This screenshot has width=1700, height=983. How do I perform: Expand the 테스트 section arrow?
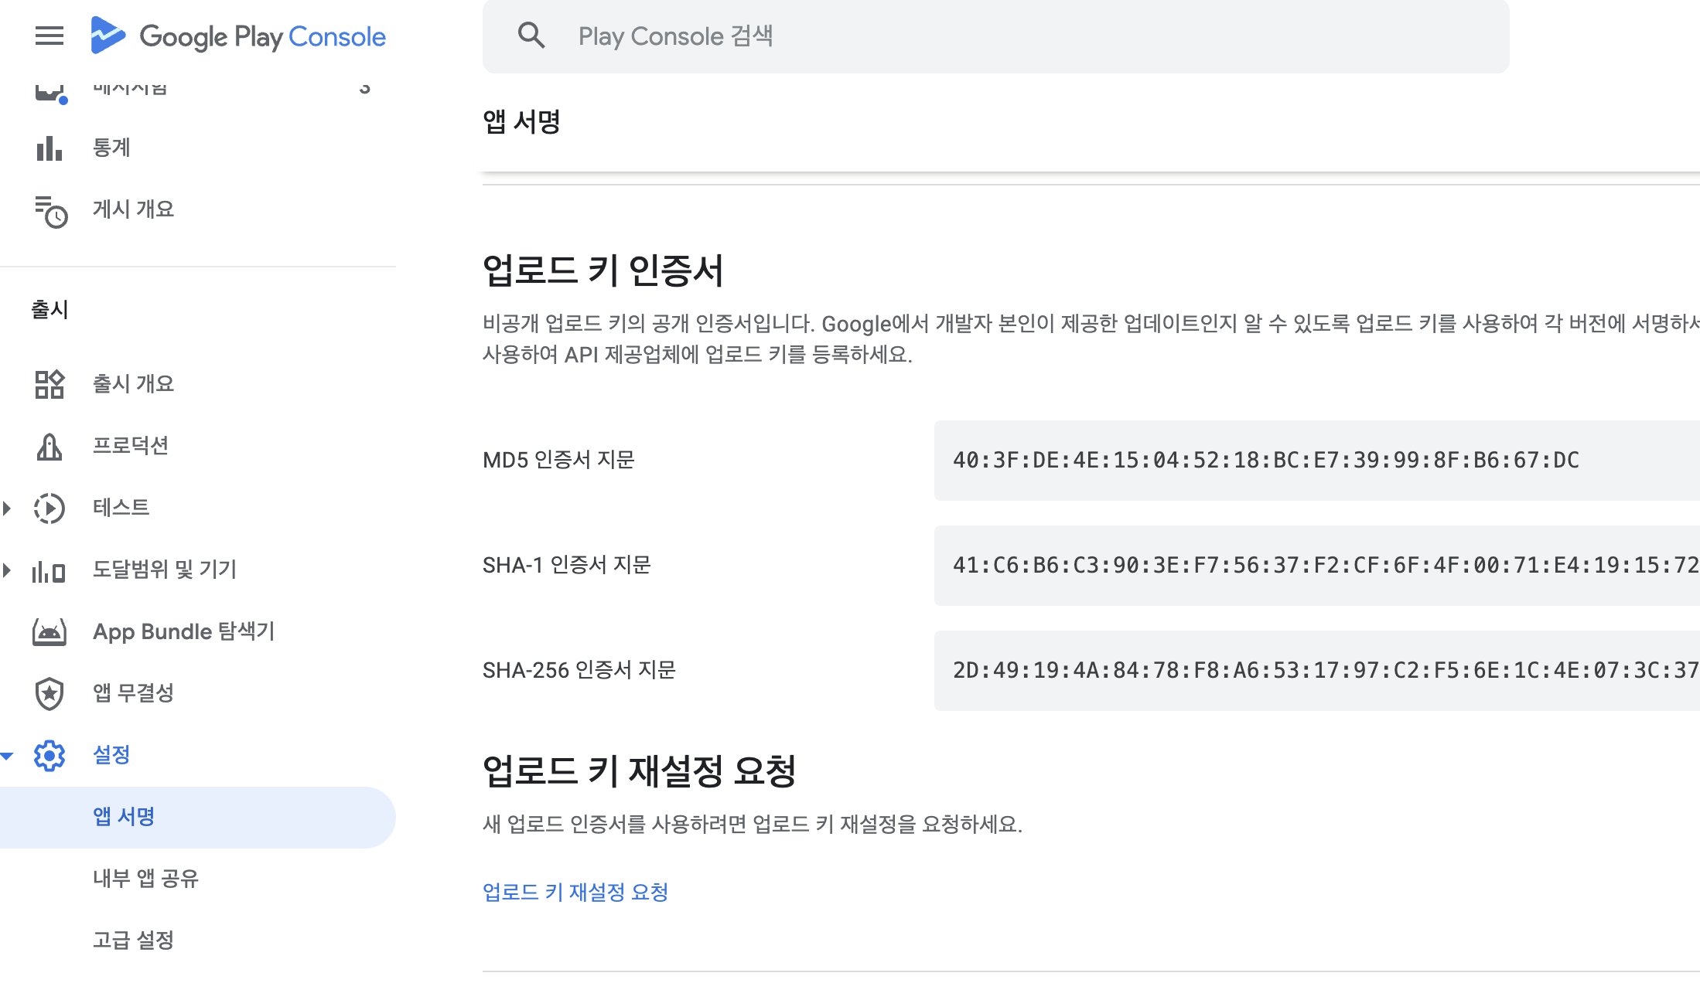point(7,508)
